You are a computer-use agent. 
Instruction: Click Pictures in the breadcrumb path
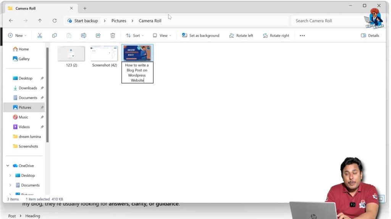(x=119, y=21)
